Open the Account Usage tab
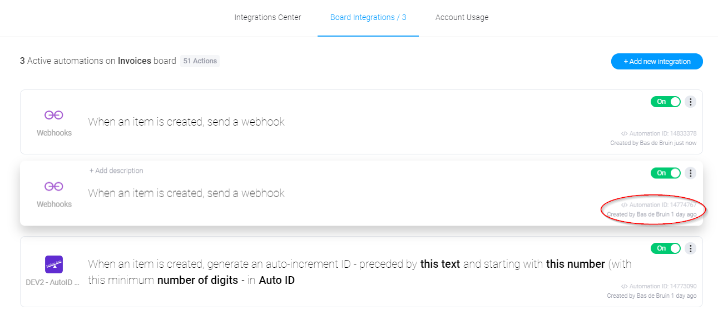 coord(462,17)
